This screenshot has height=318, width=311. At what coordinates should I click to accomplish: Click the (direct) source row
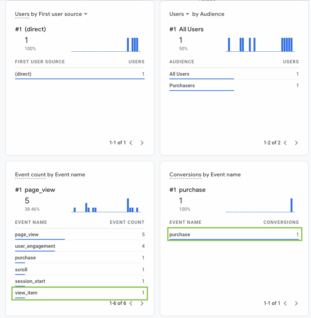[22, 74]
